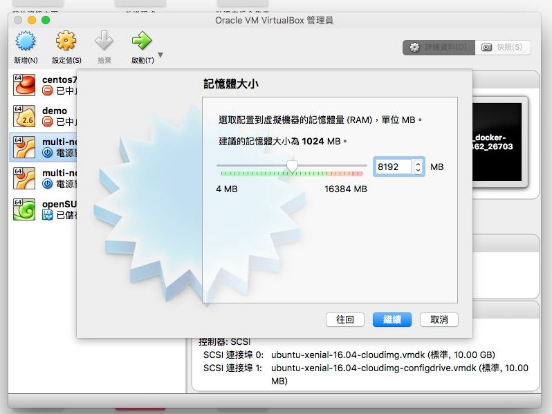Click the green zoom window button
Screen dimensions: 552x414
click(x=46, y=20)
